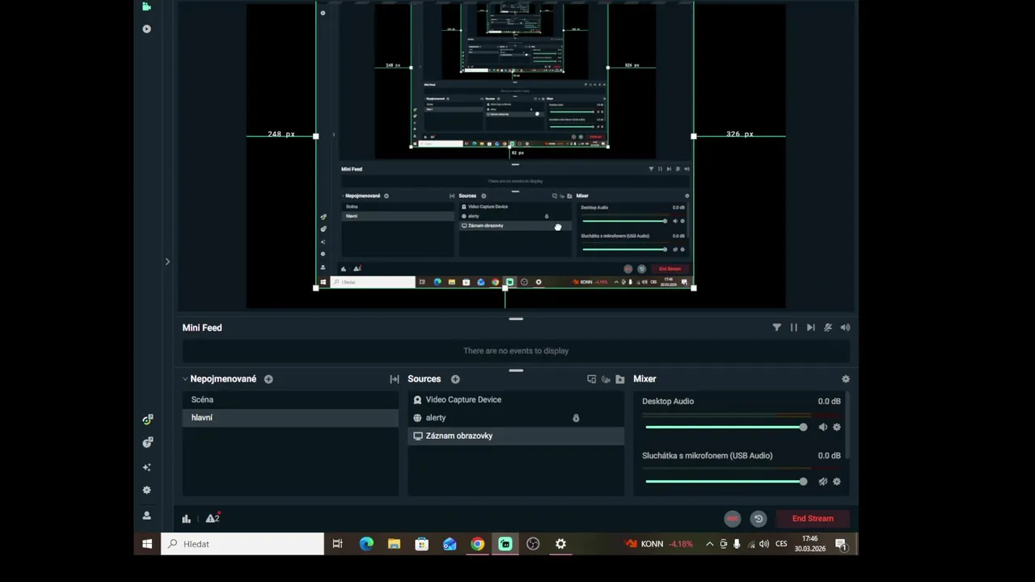Toggle alert volume speaker in Mini Feed
Viewport: 1035px width, 582px height.
pos(845,327)
